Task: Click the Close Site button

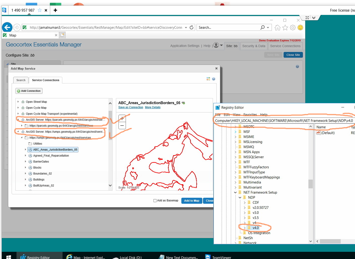Action: coord(293,55)
